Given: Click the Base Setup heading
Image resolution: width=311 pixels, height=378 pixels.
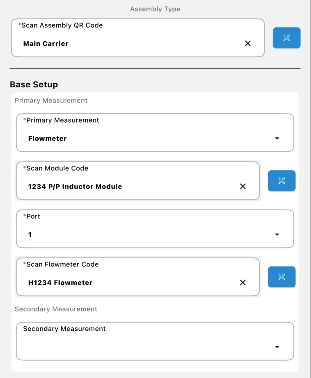Looking at the screenshot, I should click(34, 84).
